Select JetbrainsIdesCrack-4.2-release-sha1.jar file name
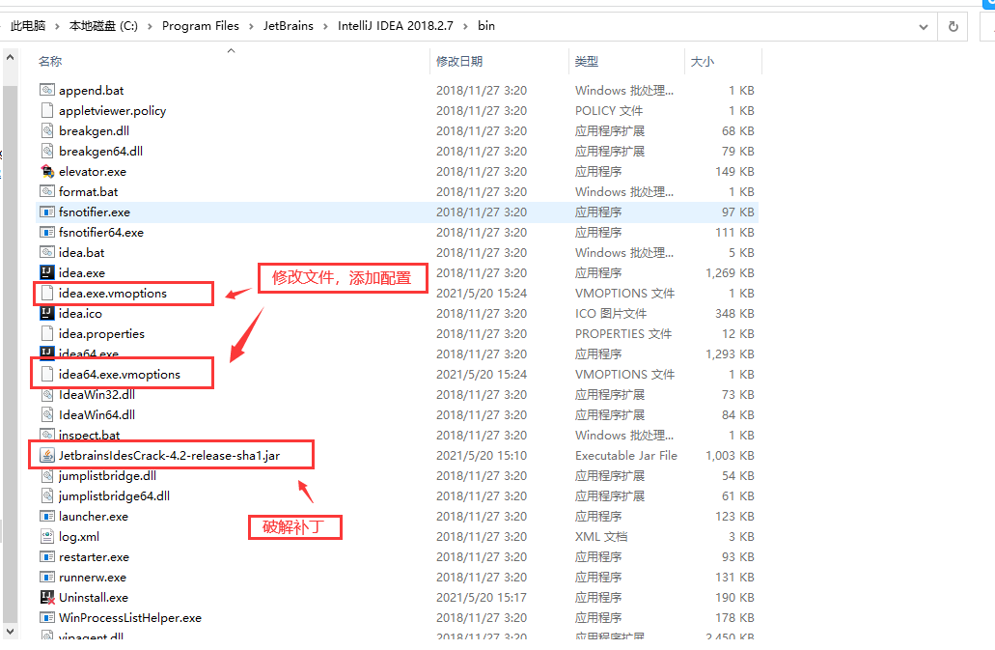 (170, 455)
